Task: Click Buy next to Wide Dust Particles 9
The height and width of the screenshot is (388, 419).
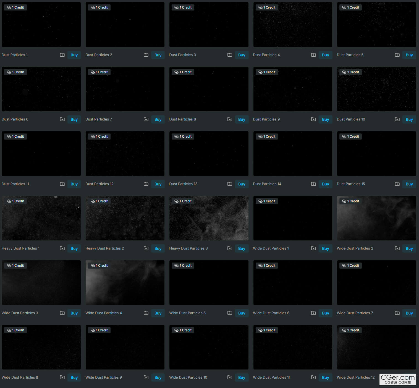Action: 158,377
